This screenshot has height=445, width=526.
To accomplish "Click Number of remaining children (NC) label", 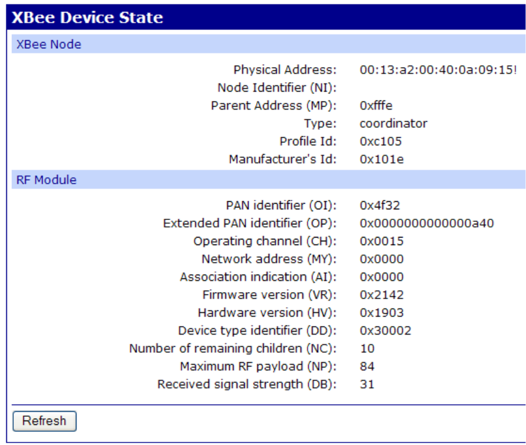I will [233, 348].
